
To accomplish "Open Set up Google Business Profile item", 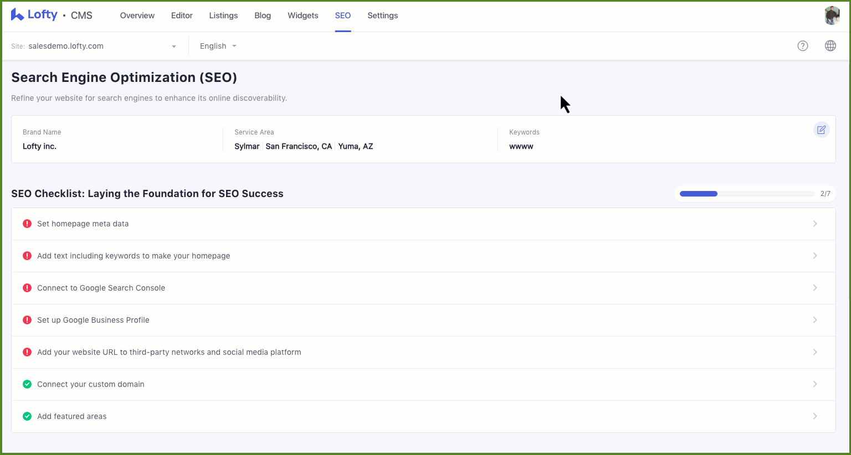I will pyautogui.click(x=423, y=320).
